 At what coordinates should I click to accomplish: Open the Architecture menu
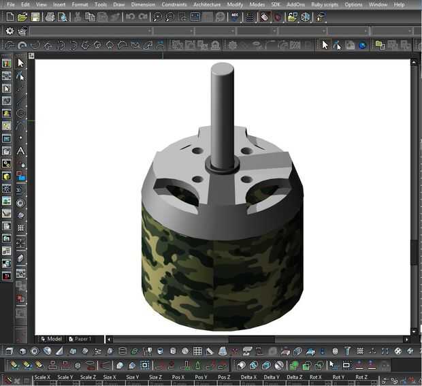point(207,4)
